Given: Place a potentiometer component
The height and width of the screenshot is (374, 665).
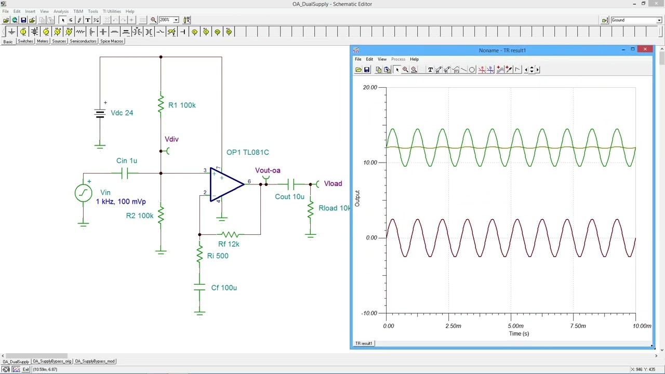Looking at the screenshot, I should [x=91, y=32].
